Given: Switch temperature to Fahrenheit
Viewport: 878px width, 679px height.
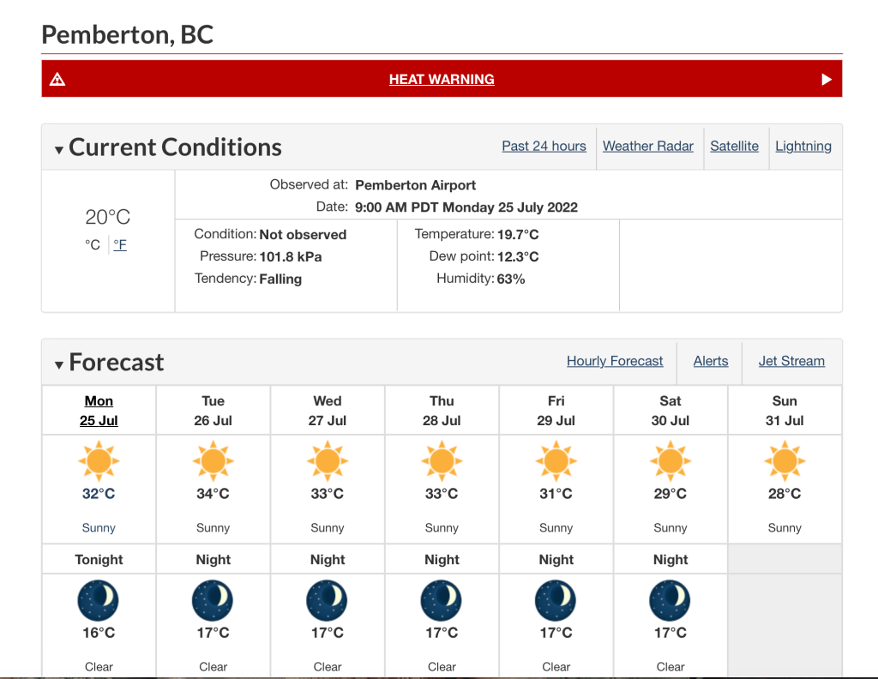Looking at the screenshot, I should pos(120,244).
